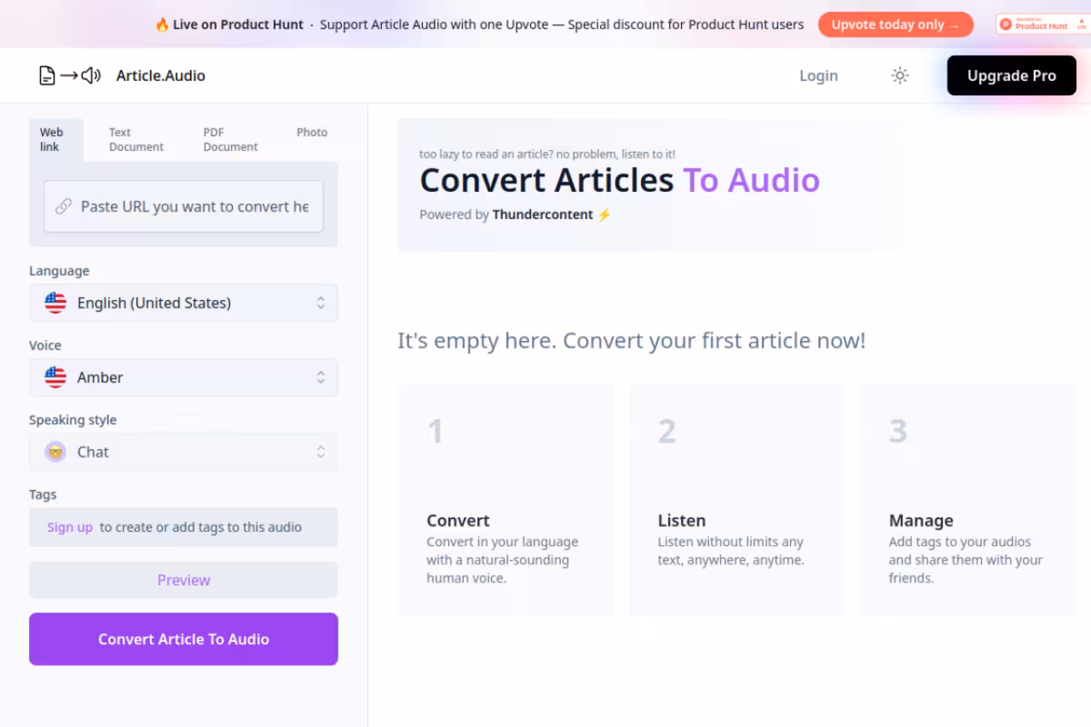Click the 'Live on Product Hunt' banner text
The image size is (1091, 727).
click(238, 25)
